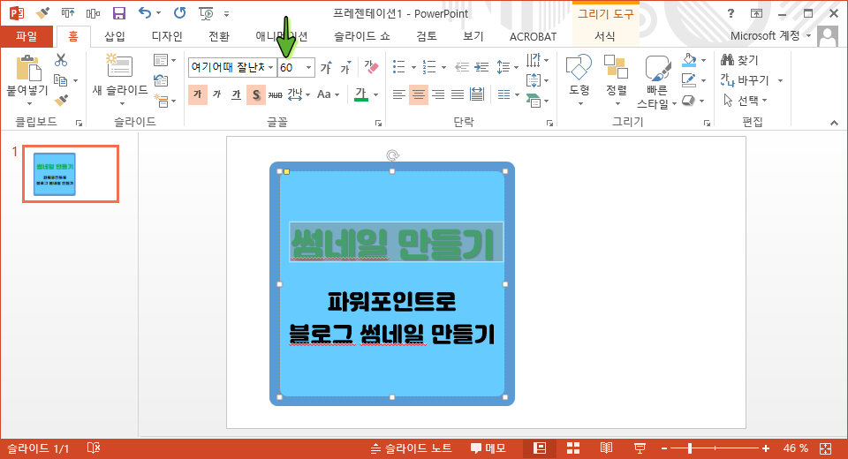Toggle Bold formatting
Viewport: 848px width, 459px height.
click(198, 94)
